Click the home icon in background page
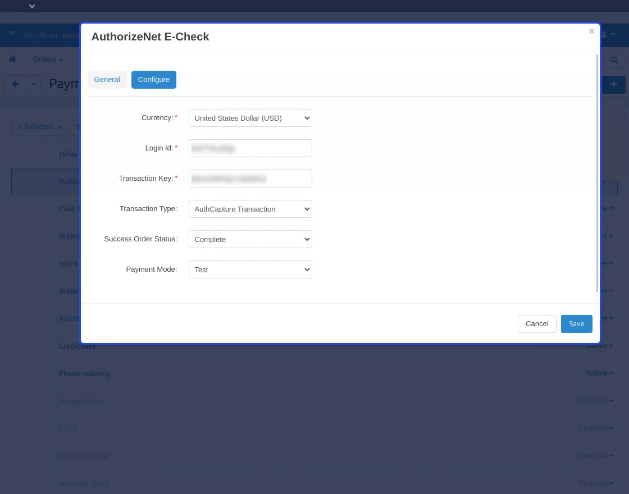629x494 pixels. point(12,60)
